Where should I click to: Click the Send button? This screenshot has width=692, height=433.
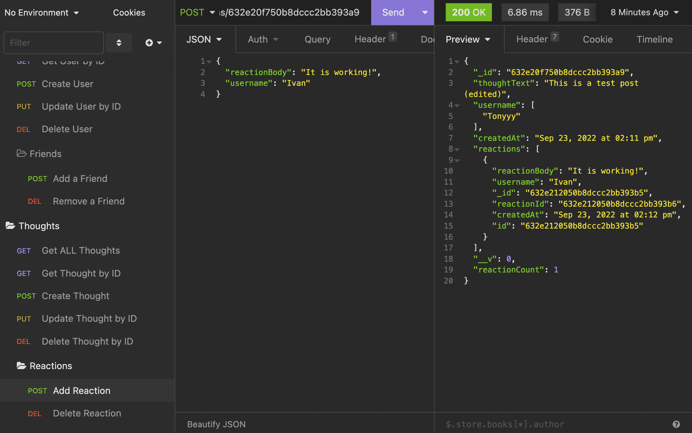(x=393, y=12)
